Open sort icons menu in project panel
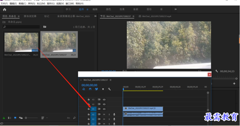The height and width of the screenshot is (126, 240). pos(43,118)
